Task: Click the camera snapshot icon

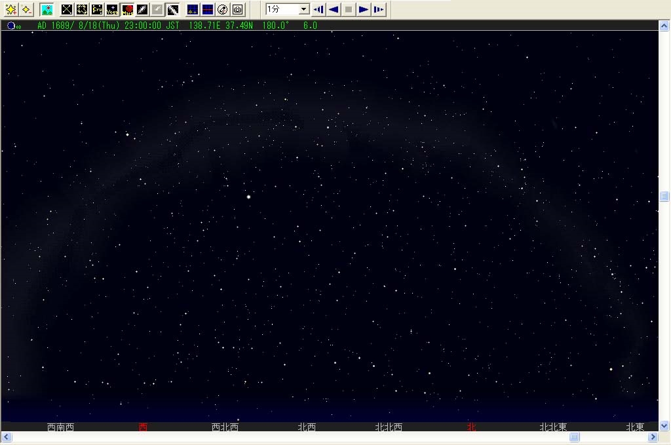Action: pos(238,9)
